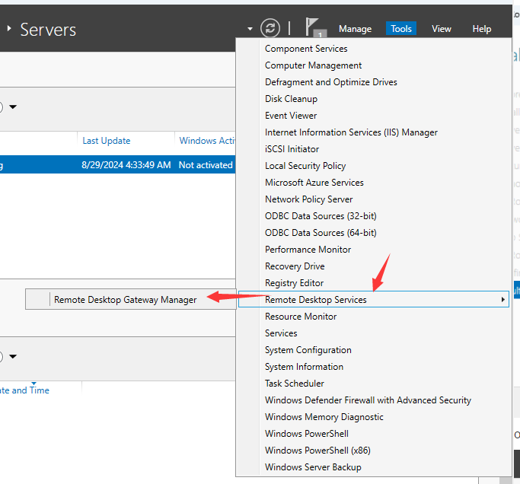Open Remote Desktop Gateway Manager
The width and height of the screenshot is (520, 484).
pyautogui.click(x=131, y=299)
